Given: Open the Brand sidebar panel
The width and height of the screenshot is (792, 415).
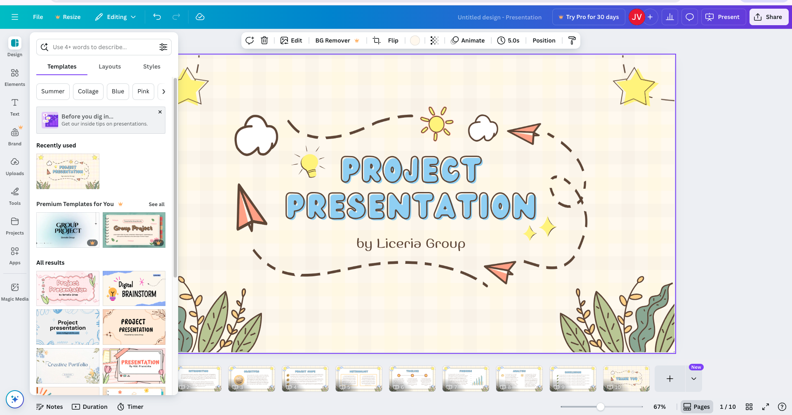Looking at the screenshot, I should pyautogui.click(x=15, y=137).
